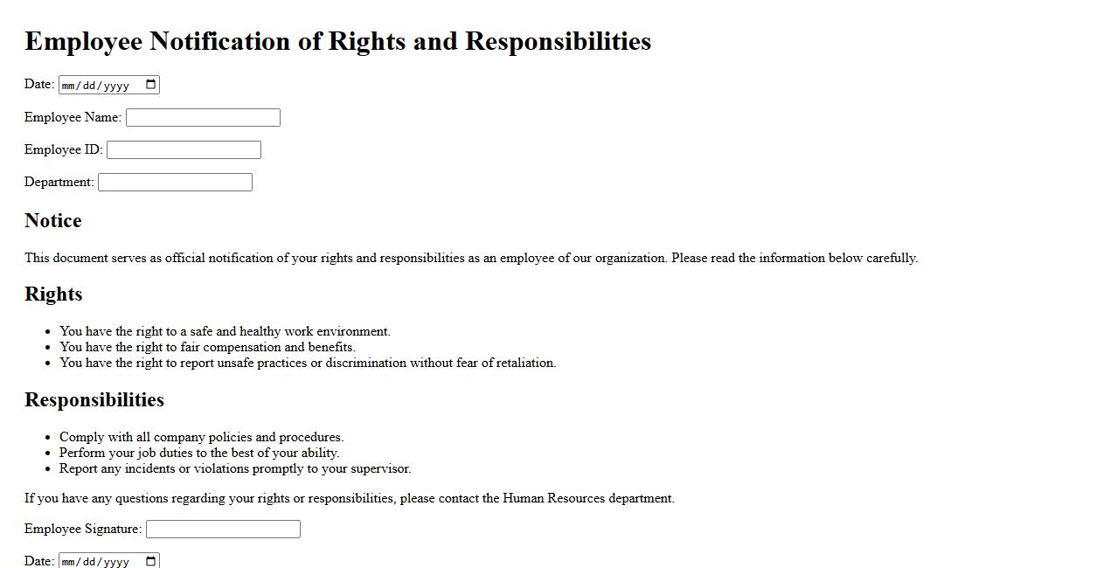
Task: Click the safe and healthy work environment bullet
Action: 225,332
